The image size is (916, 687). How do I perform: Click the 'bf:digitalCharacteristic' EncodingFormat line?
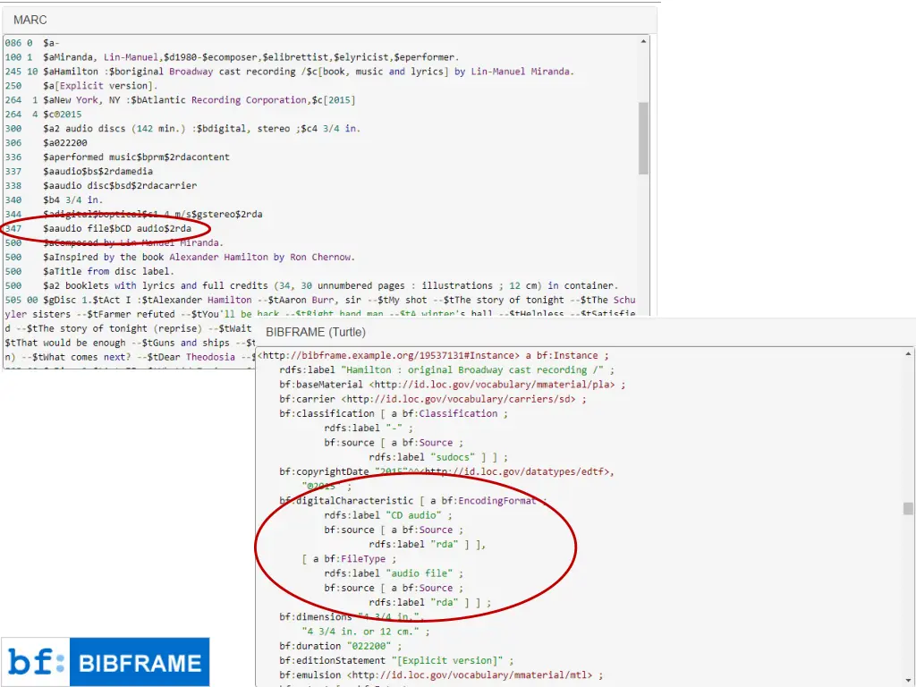(413, 501)
